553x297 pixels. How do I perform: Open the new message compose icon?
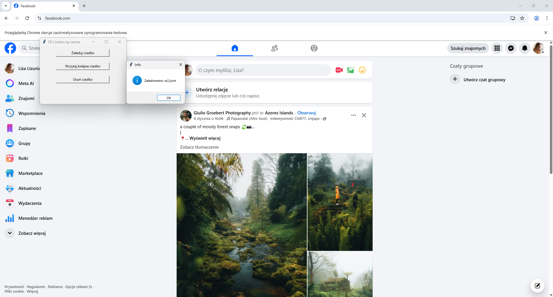point(537,285)
